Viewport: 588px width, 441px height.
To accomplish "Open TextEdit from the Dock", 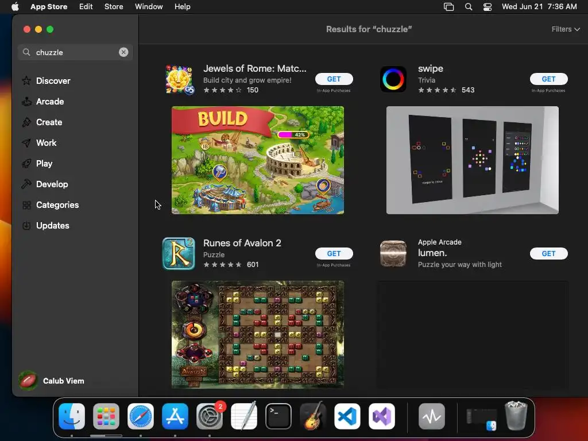I will pyautogui.click(x=243, y=416).
